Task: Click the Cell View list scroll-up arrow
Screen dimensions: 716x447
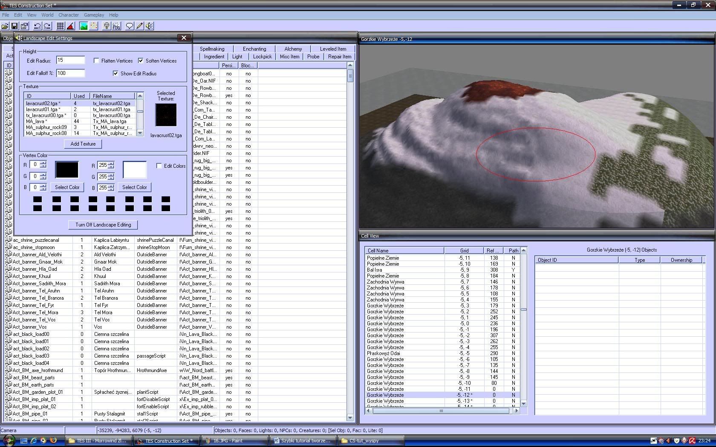Action: tap(524, 250)
